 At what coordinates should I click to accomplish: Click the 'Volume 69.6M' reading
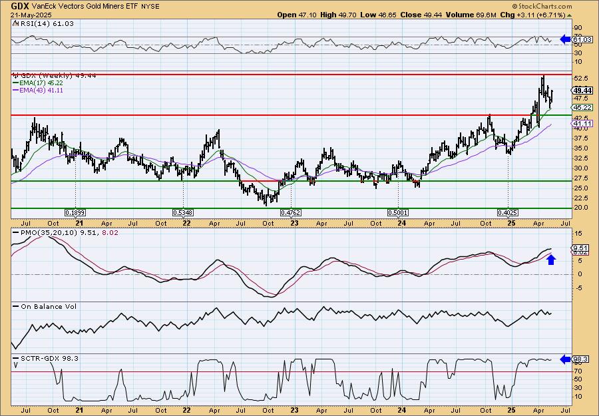(471, 15)
